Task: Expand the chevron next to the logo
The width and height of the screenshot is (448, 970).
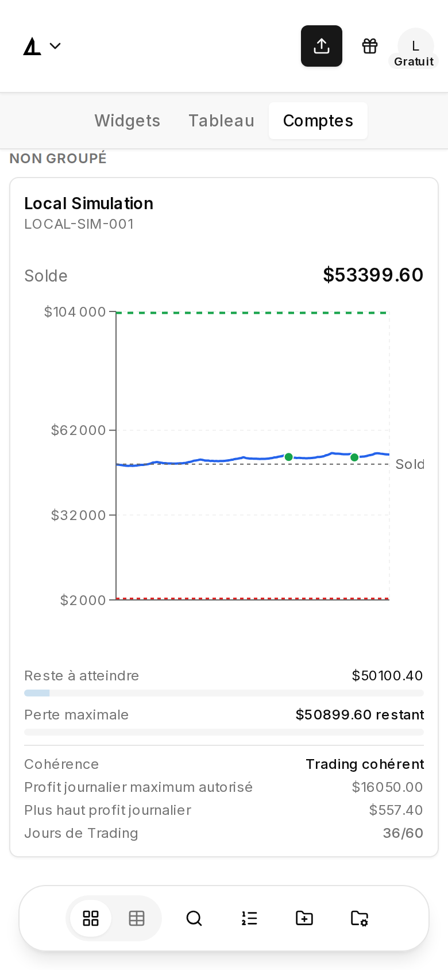Action: click(x=55, y=46)
